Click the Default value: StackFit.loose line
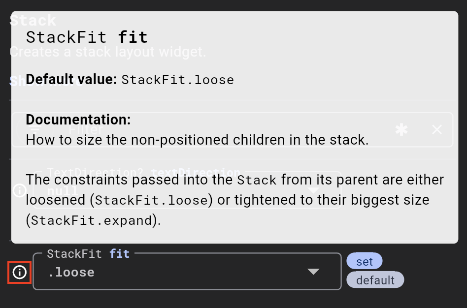The height and width of the screenshot is (308, 467). click(130, 79)
